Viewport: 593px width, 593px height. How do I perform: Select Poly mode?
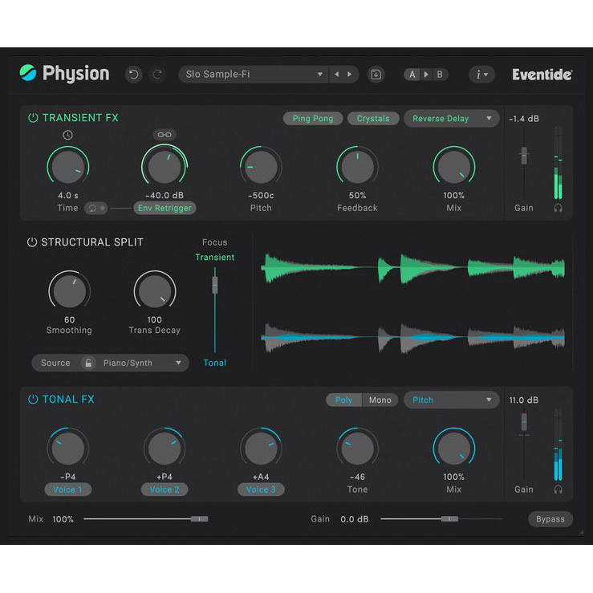343,400
